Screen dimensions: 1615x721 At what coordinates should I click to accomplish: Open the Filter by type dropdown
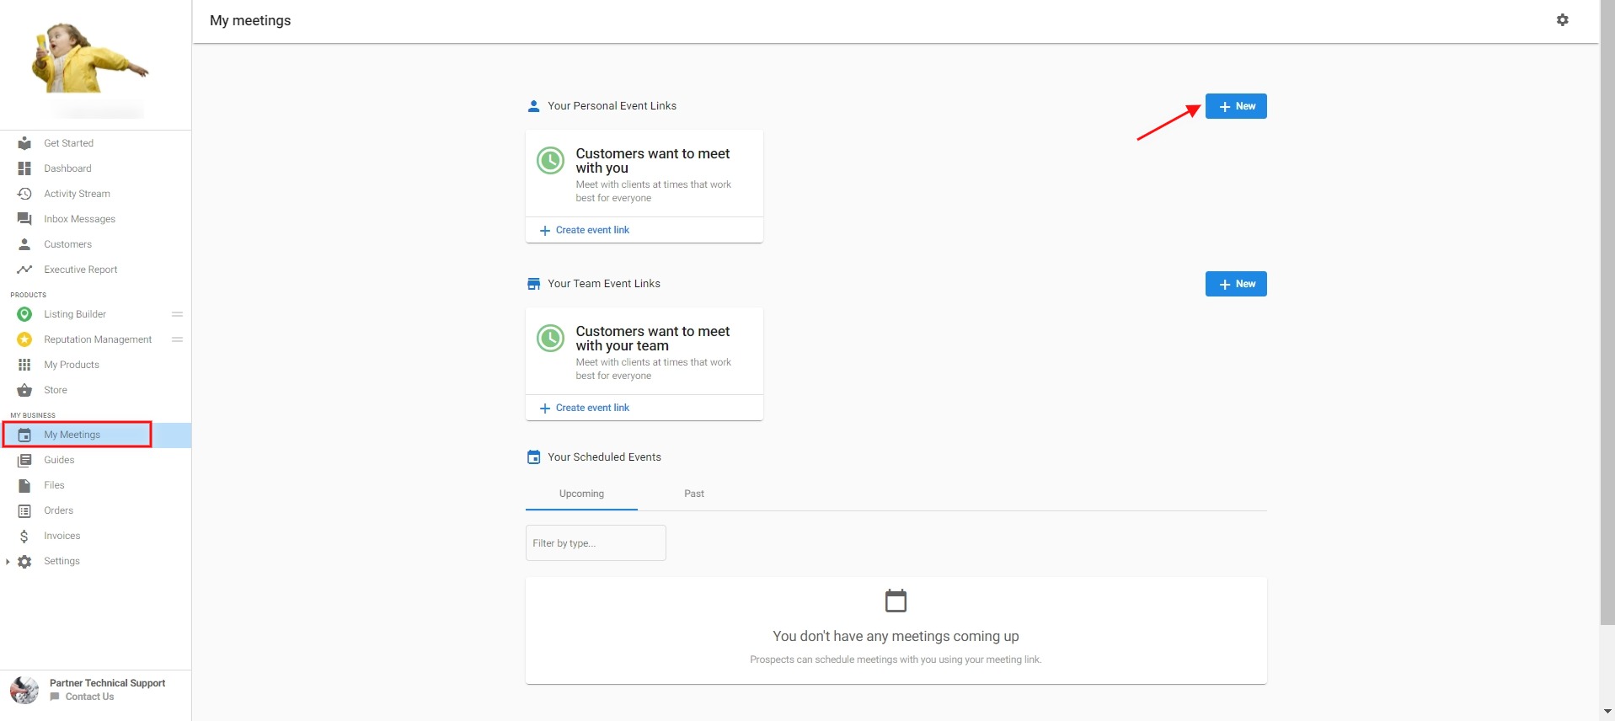(x=596, y=543)
